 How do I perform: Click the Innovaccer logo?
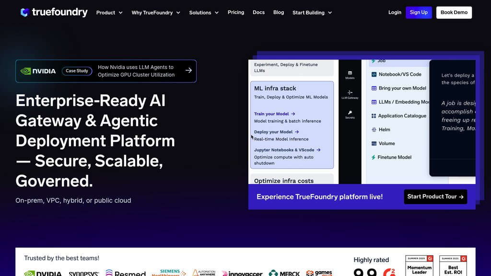[242, 274]
